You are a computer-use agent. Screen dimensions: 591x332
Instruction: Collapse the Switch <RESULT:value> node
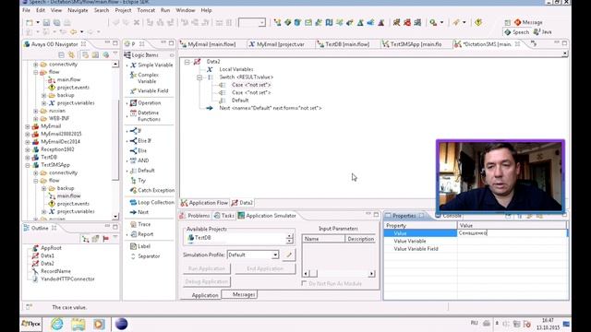coord(199,77)
